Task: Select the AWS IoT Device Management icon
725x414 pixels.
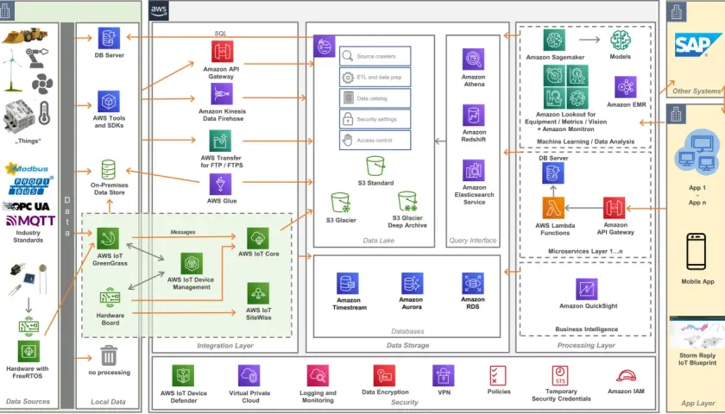Action: click(x=192, y=264)
